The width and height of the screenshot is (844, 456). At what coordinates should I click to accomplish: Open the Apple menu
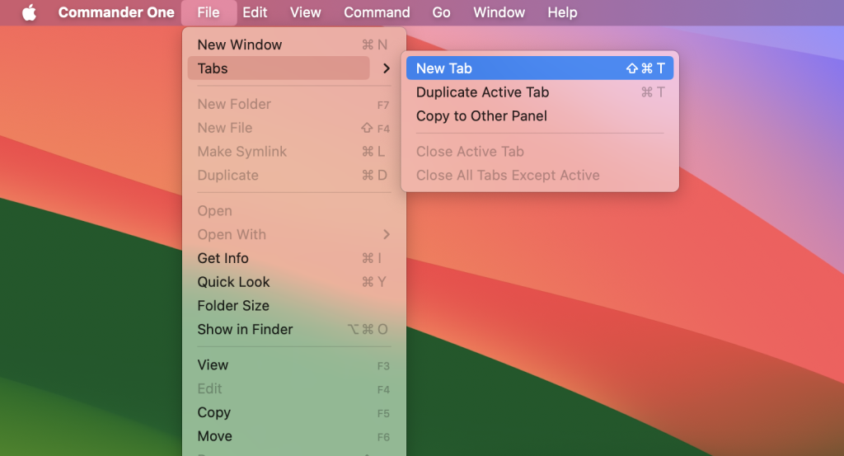click(x=29, y=12)
